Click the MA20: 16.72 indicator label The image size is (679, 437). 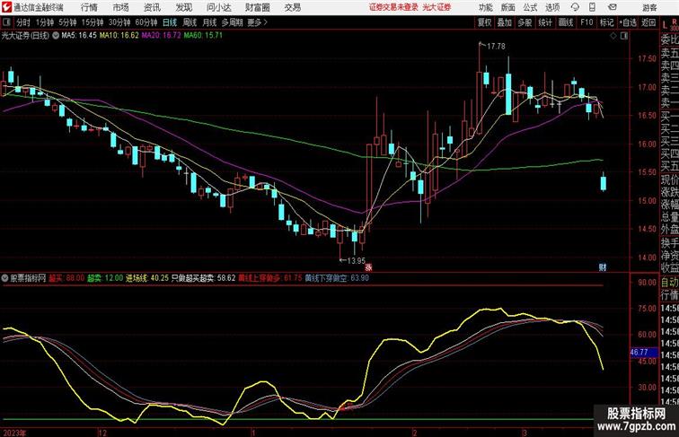pos(161,36)
